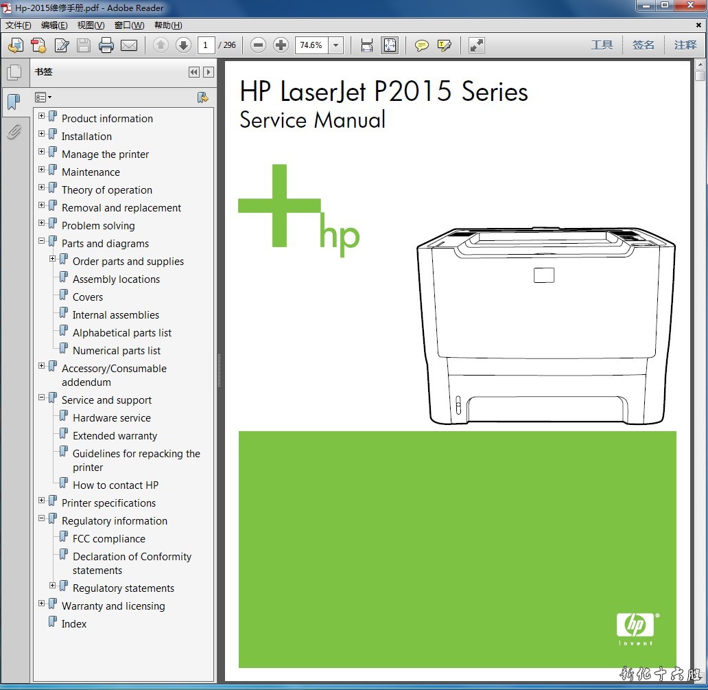Image resolution: width=708 pixels, height=690 pixels.
Task: Collapse the bookmarks panel with double-arrow
Action: click(194, 72)
